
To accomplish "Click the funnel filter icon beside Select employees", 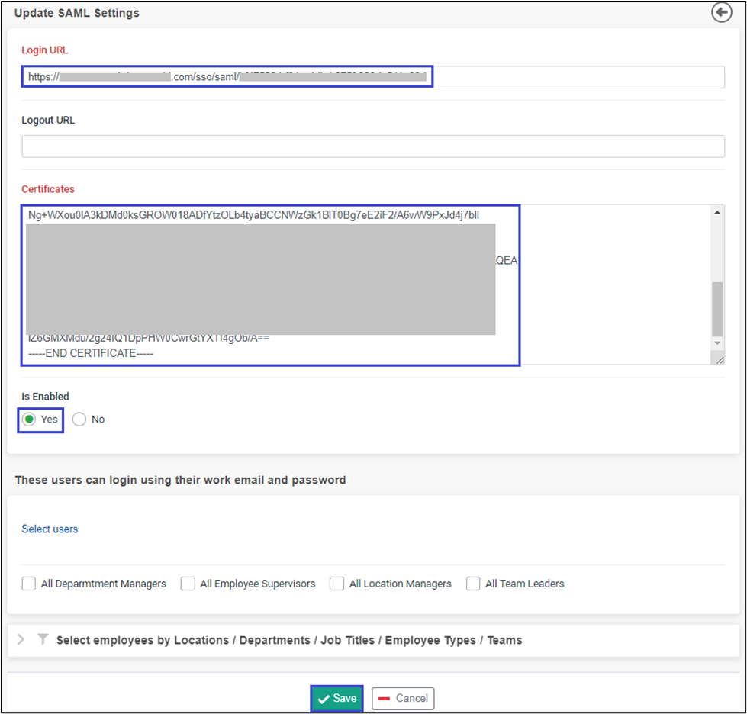I will click(43, 640).
